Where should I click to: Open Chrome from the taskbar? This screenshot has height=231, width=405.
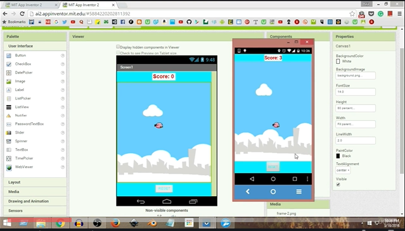pyautogui.click(x=60, y=223)
